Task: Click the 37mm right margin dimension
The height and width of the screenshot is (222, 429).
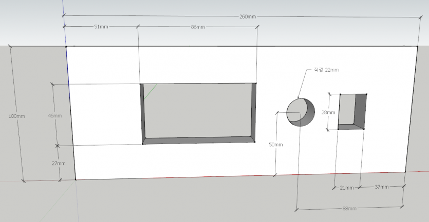Action: click(382, 187)
